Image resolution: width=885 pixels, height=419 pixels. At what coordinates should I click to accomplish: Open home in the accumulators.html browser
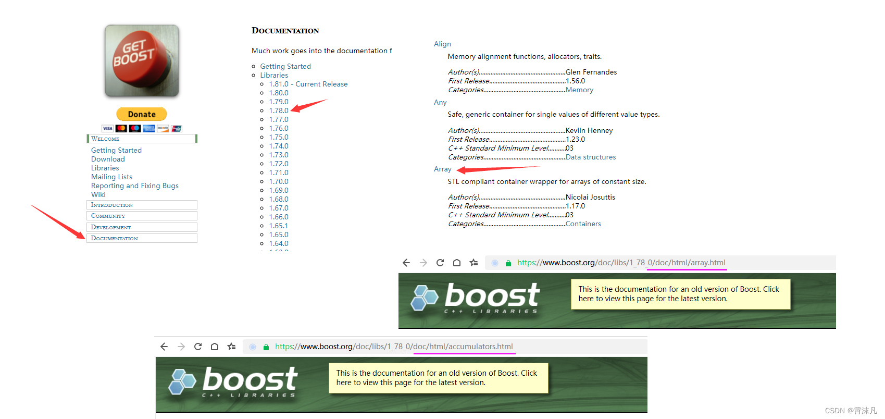215,347
